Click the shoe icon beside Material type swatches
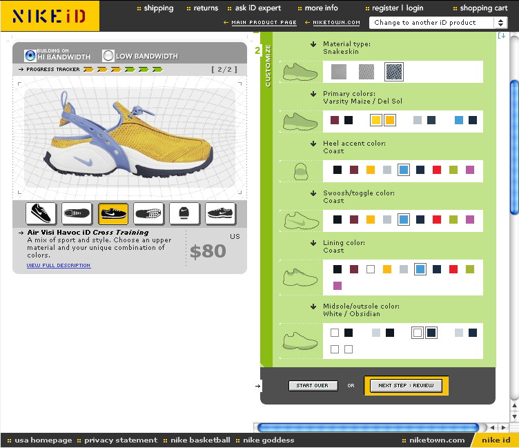Image resolution: width=519 pixels, height=448 pixels. tap(300, 72)
